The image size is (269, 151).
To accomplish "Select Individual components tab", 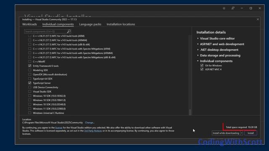I will pos(58,24).
